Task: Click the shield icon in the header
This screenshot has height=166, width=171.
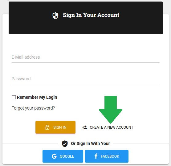Action: point(55,16)
